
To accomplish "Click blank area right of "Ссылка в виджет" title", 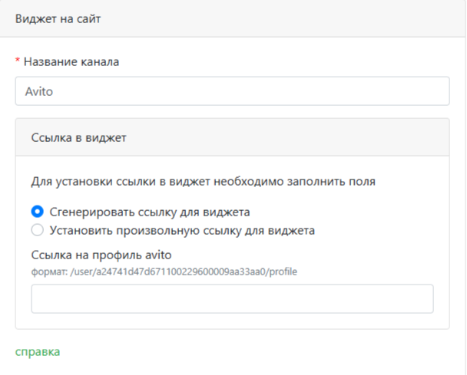I will [307, 137].
